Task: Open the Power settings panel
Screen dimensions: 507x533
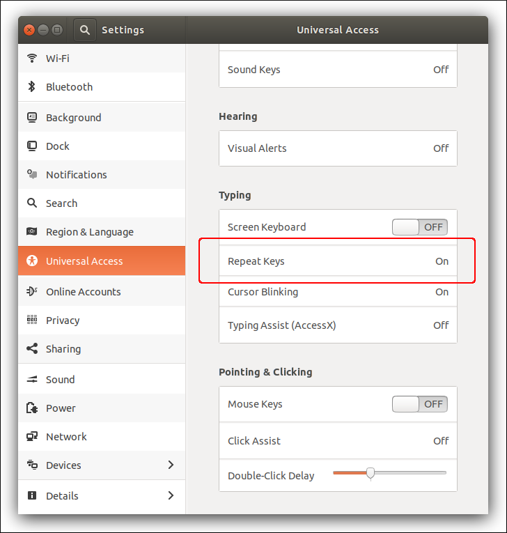Action: [102, 408]
